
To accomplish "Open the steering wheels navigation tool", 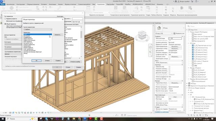I will pyautogui.click(x=150, y=47).
